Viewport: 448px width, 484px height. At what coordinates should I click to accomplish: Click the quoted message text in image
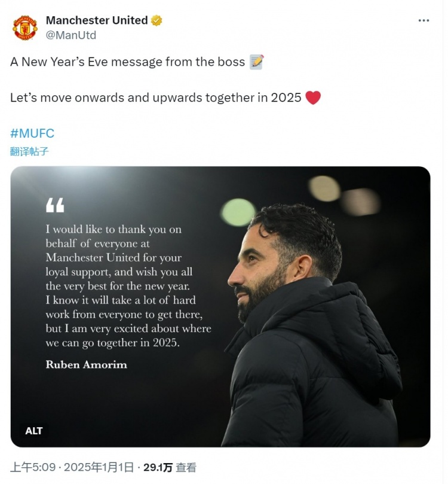coord(128,286)
